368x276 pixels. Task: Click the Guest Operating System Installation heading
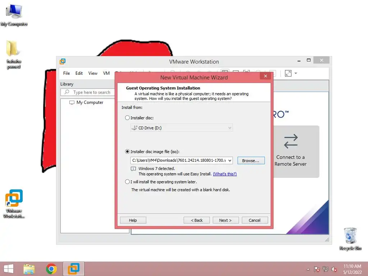163,88
